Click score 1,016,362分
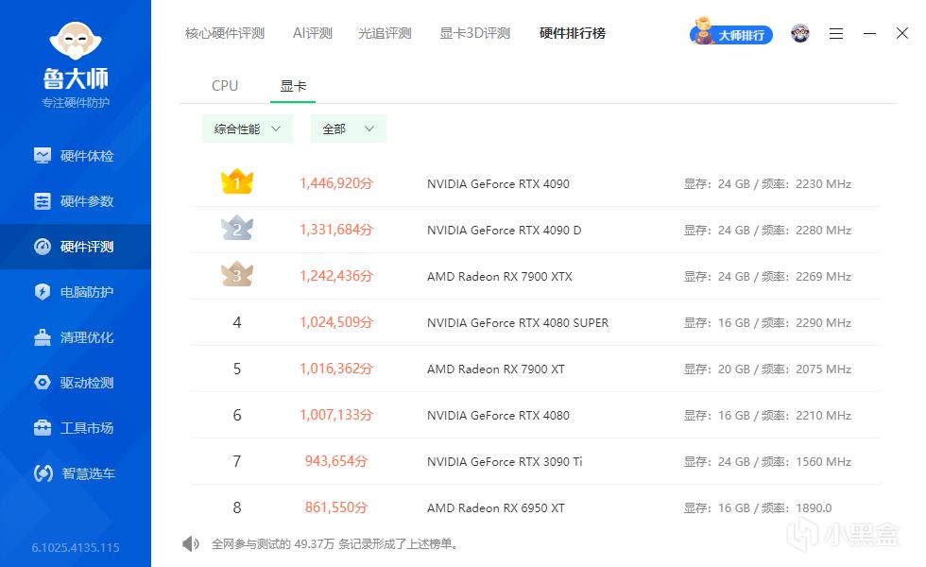The image size is (926, 567). (x=336, y=369)
